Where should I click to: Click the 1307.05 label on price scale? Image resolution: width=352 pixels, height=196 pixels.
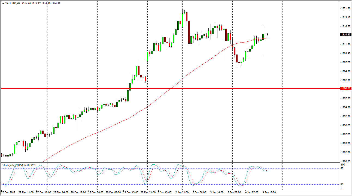click(x=345, y=62)
